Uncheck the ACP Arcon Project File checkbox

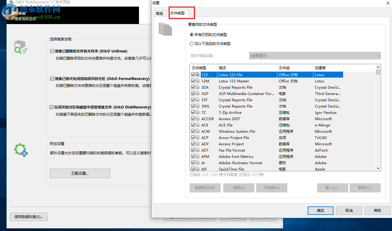pyautogui.click(x=193, y=138)
